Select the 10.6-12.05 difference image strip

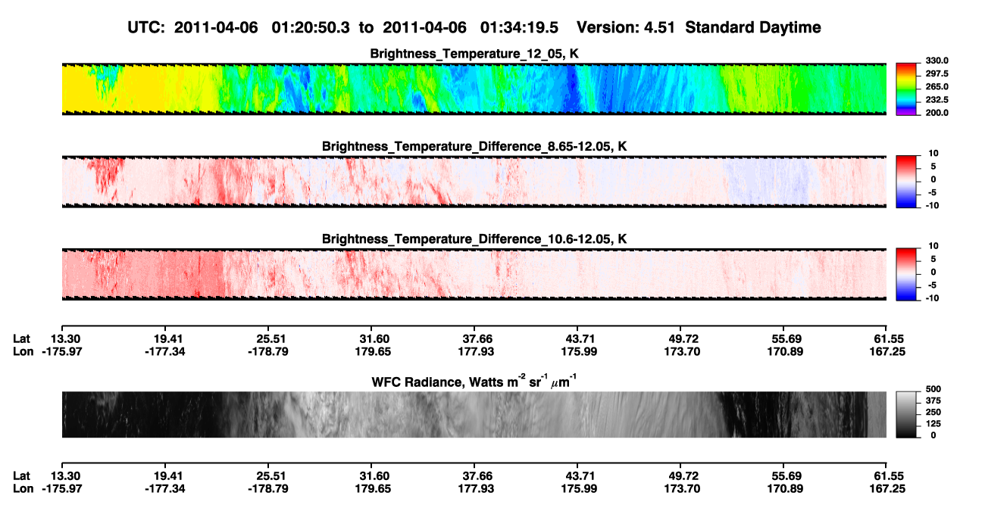[474, 275]
